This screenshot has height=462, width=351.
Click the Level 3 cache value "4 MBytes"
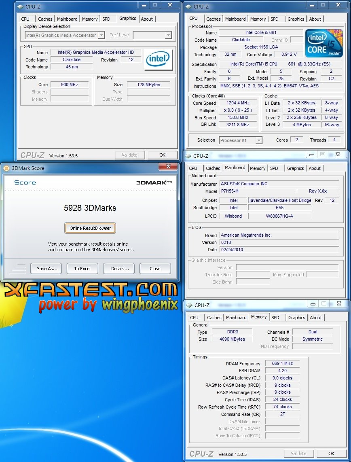click(x=302, y=125)
